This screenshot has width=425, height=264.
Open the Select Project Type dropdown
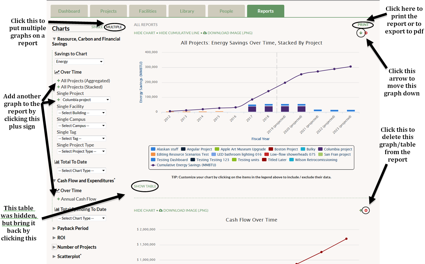point(81,151)
